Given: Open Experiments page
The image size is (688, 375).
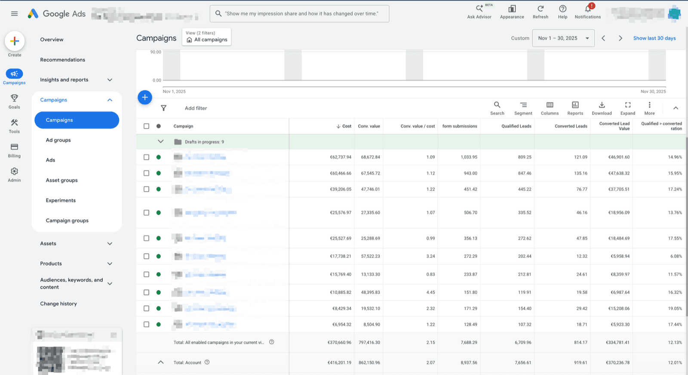Looking at the screenshot, I should 61,200.
